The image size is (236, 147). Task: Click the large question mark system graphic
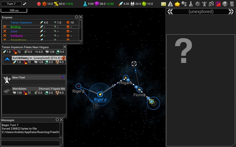point(184,50)
